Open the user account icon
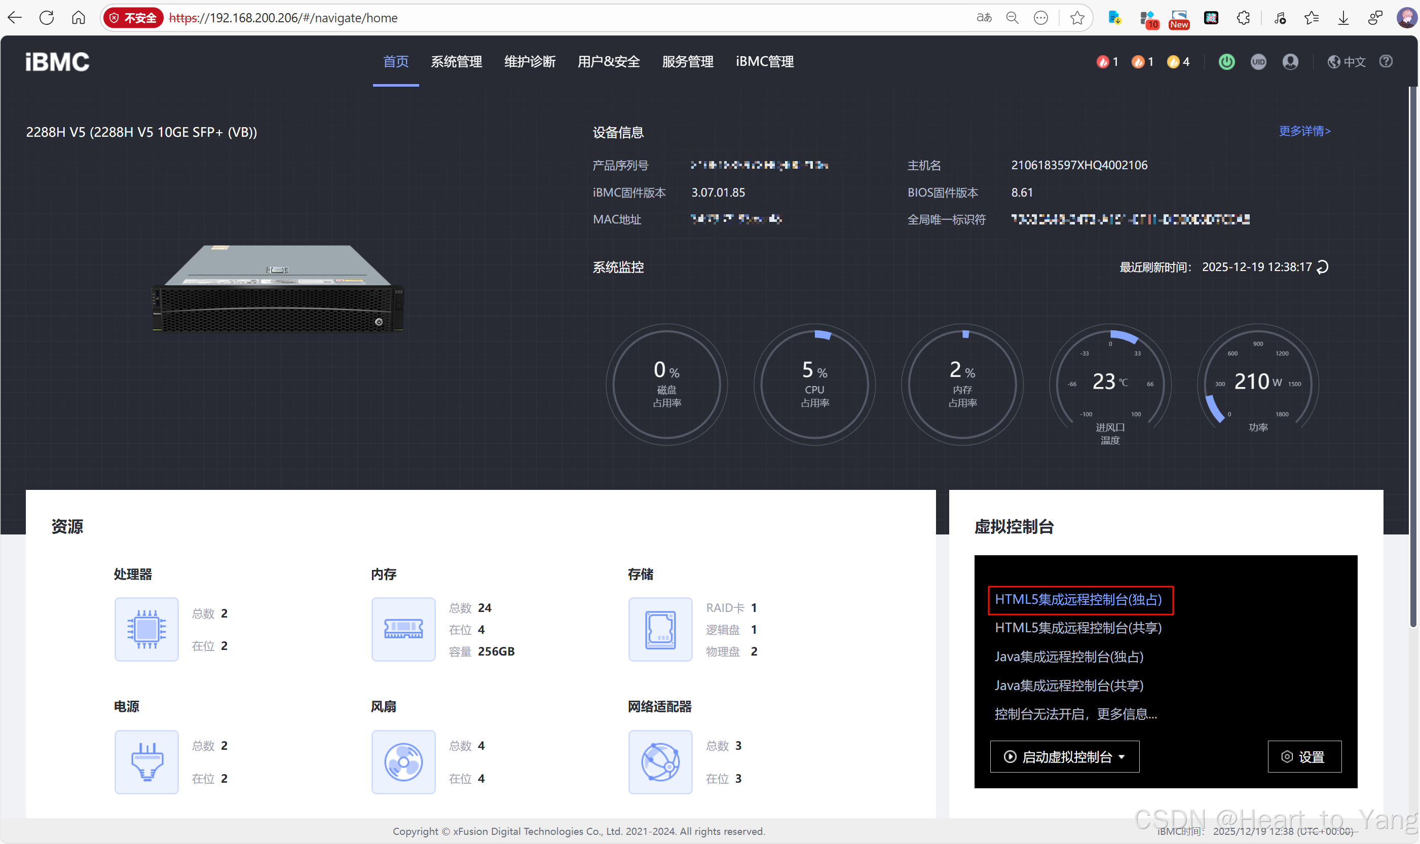The height and width of the screenshot is (844, 1420). coord(1290,61)
